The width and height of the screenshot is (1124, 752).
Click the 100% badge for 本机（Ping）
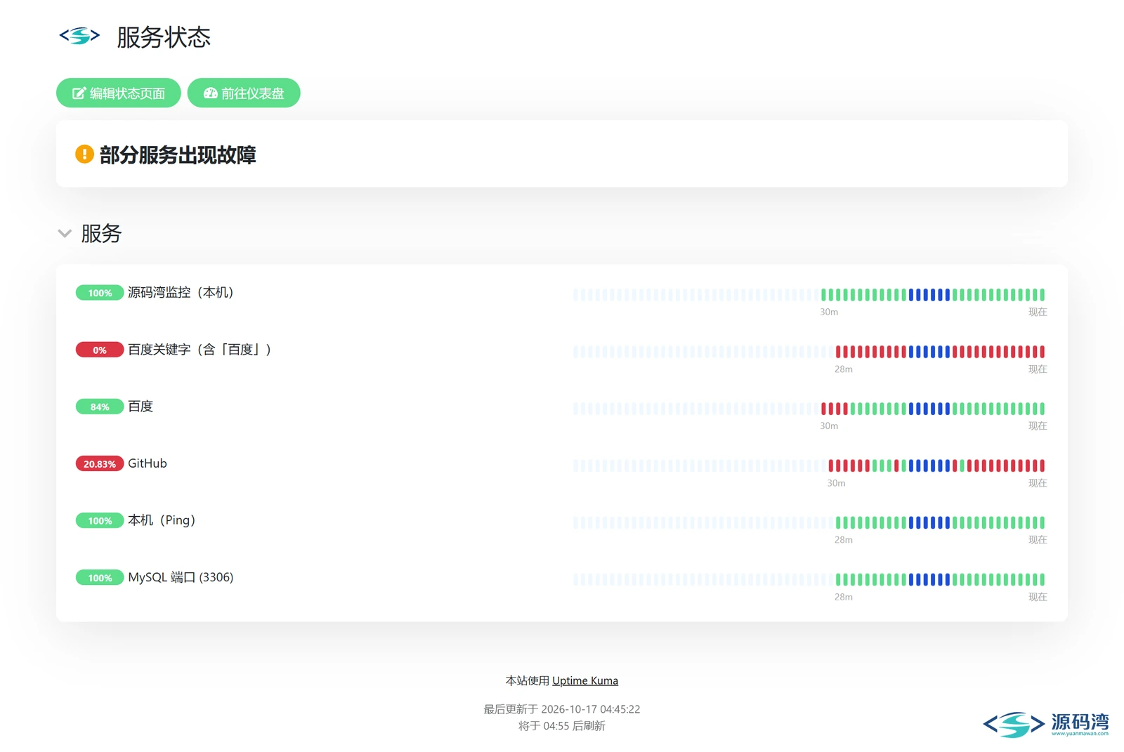point(100,520)
